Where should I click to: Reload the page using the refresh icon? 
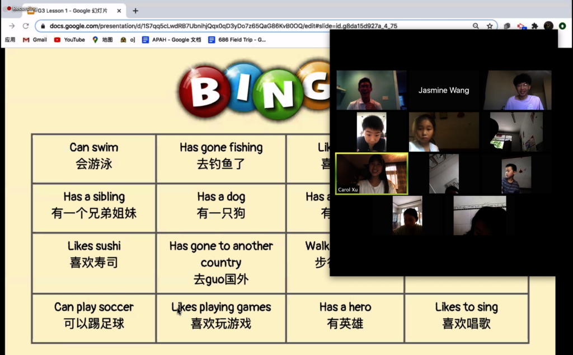click(x=25, y=26)
